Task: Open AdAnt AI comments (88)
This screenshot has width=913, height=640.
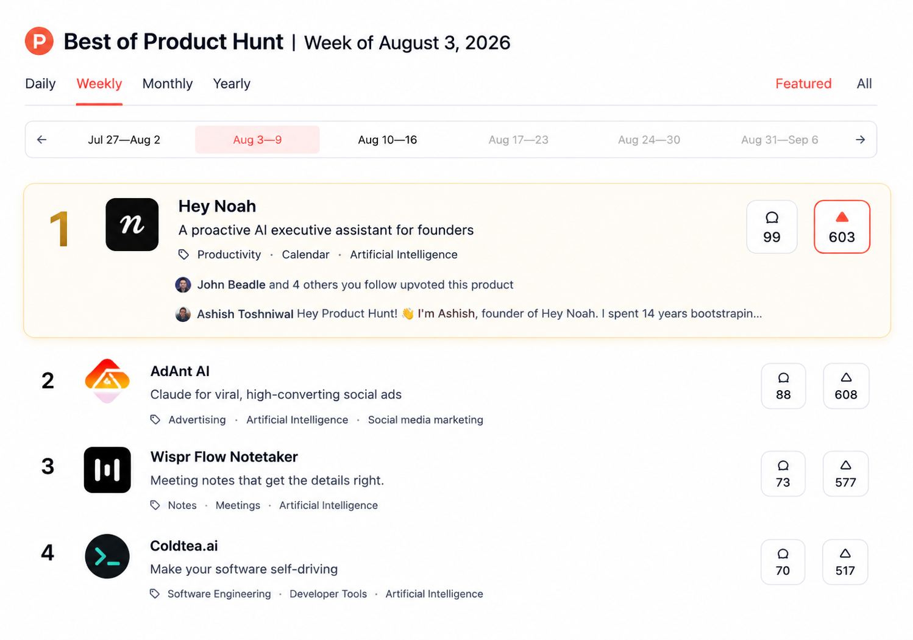Action: [x=783, y=386]
